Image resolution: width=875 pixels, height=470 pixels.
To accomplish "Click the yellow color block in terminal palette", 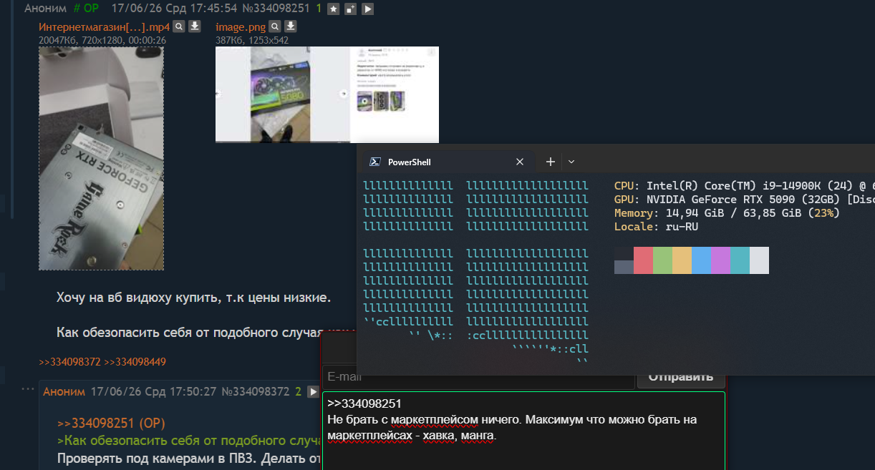I will [x=682, y=260].
